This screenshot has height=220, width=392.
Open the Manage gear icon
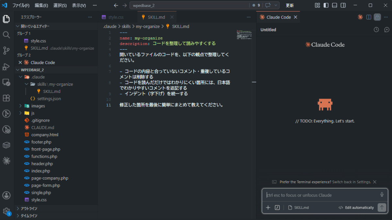pos(6,211)
